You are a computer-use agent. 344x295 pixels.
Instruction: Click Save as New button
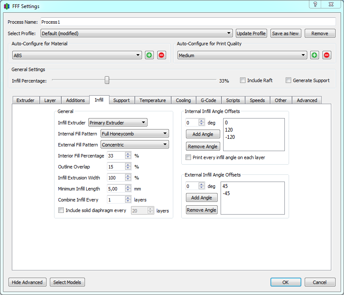click(x=285, y=33)
